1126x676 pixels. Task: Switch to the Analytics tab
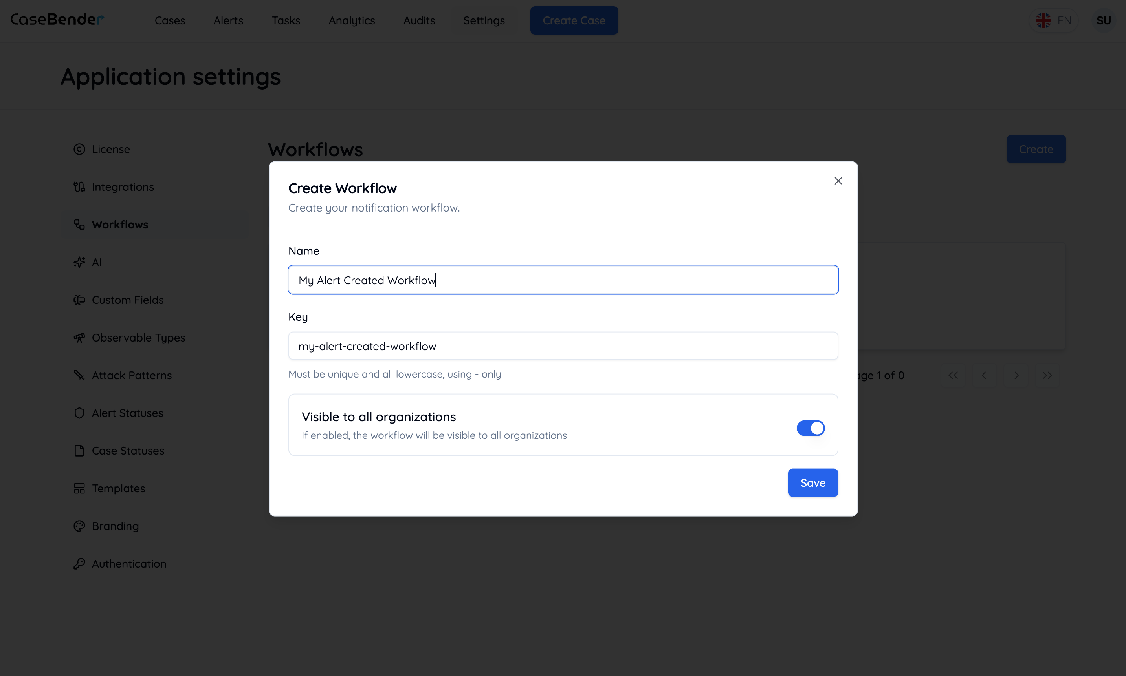pos(352,20)
